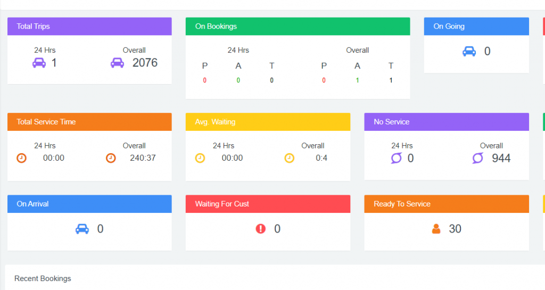
Task: Click the yellow clock icon beside 0:4
Action: coord(289,158)
